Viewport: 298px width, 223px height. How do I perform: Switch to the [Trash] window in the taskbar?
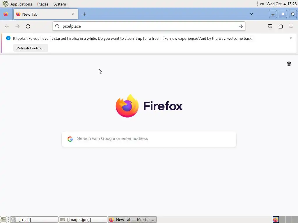tap(34, 220)
